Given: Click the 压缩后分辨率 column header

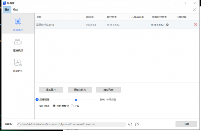Looking at the screenshot, I should click(159, 17).
